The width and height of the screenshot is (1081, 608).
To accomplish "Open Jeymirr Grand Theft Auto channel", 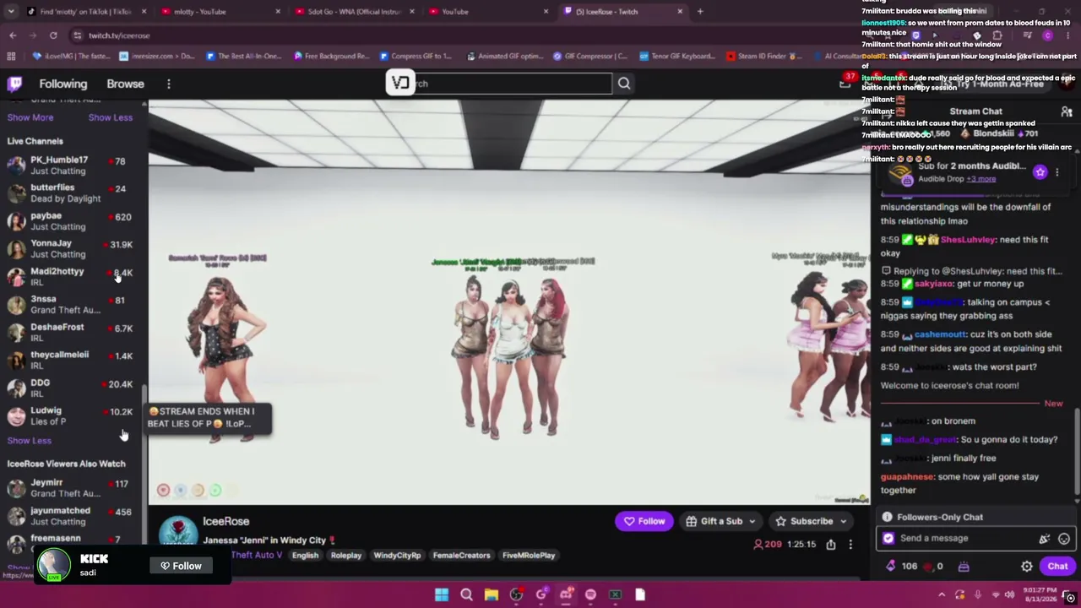I will pos(73,488).
